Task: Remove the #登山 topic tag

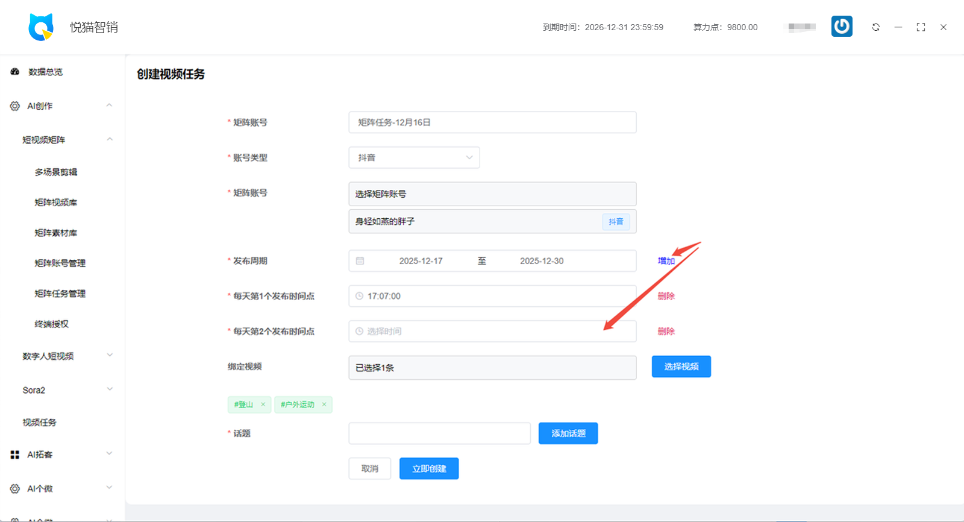Action: coord(263,404)
